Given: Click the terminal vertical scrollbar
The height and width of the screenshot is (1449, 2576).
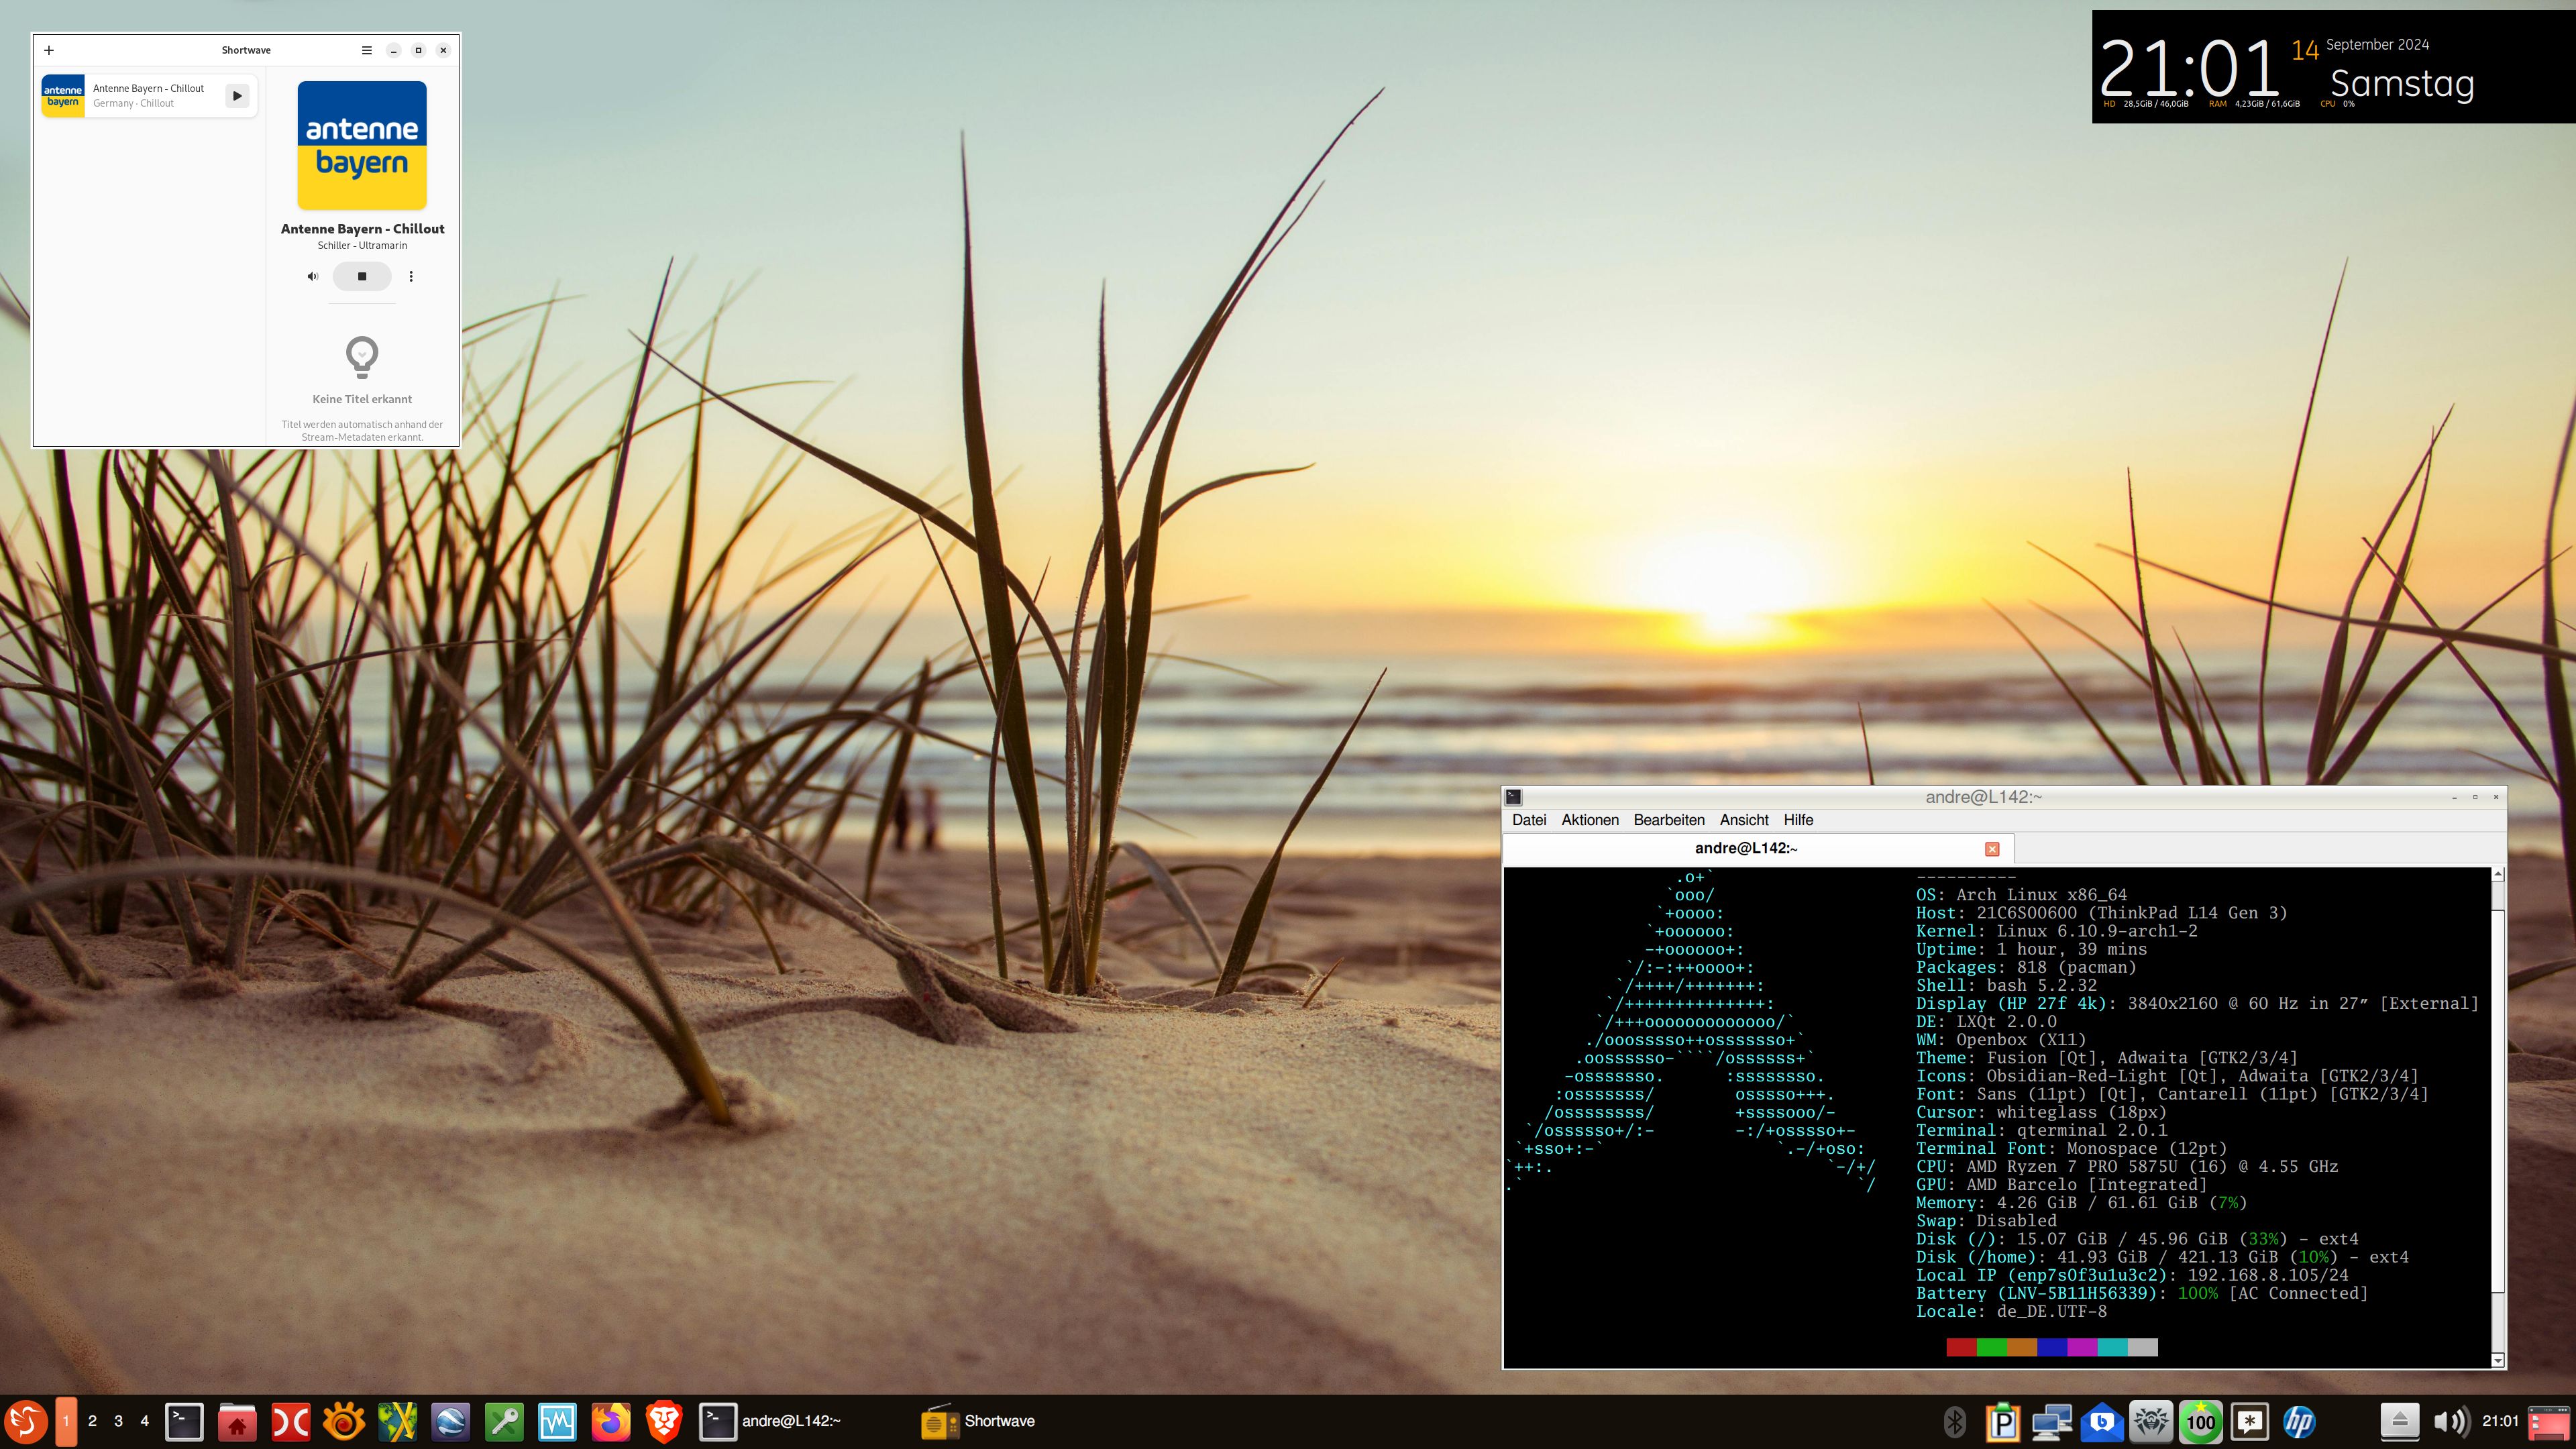Looking at the screenshot, I should [2498, 1117].
